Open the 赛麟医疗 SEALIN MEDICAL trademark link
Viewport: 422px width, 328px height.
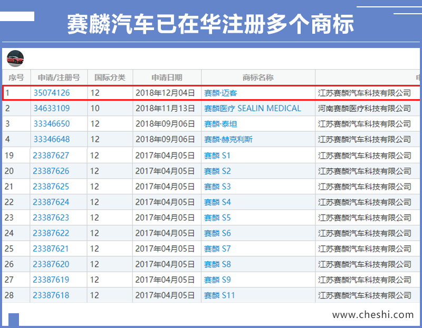[x=253, y=109]
